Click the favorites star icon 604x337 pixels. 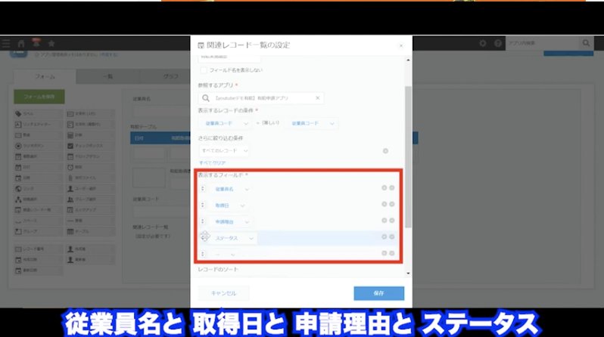(51, 44)
